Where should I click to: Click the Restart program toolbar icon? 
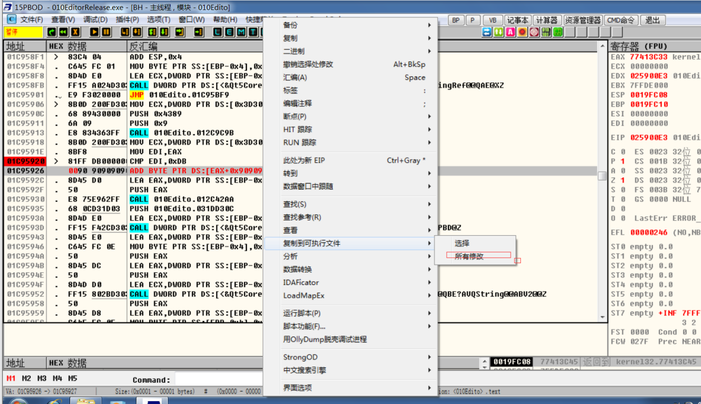coord(52,32)
